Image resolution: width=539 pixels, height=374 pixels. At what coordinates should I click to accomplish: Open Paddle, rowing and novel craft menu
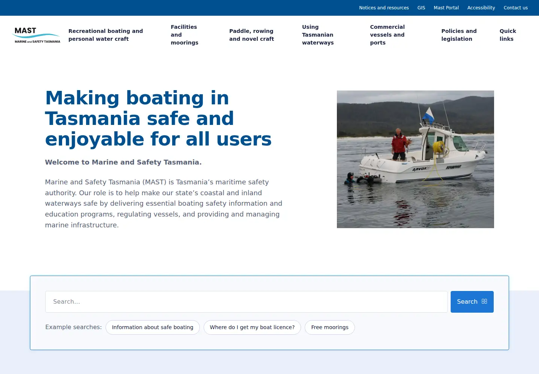(x=252, y=35)
